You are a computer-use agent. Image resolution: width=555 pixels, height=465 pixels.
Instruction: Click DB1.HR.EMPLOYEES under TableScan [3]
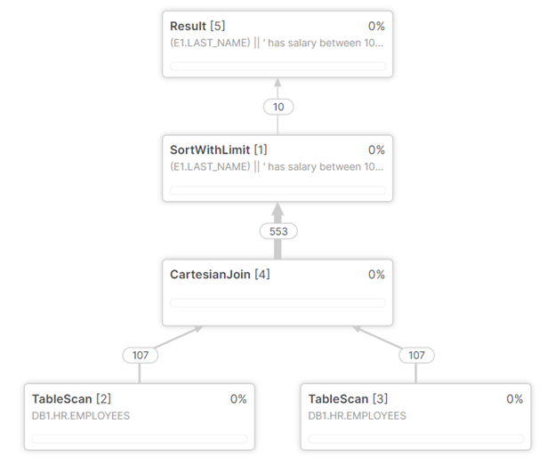(358, 416)
